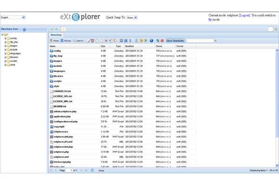The height and width of the screenshot is (186, 279).
Task: Click the refresh icon in the paging bar
Action: 92,171
